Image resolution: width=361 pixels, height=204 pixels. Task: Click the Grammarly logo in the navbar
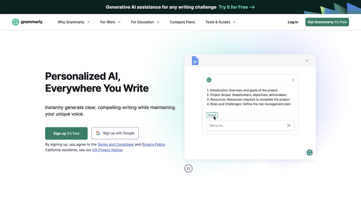[x=27, y=22]
